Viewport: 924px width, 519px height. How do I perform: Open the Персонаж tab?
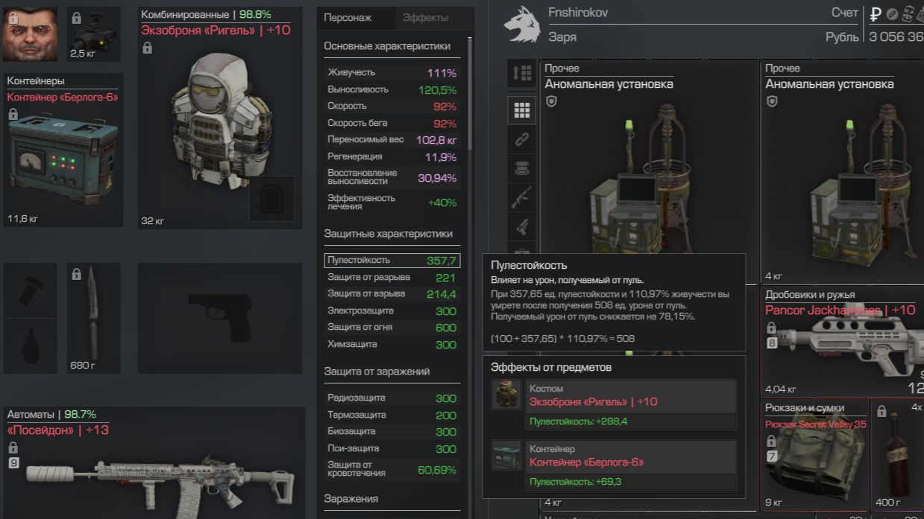[348, 17]
